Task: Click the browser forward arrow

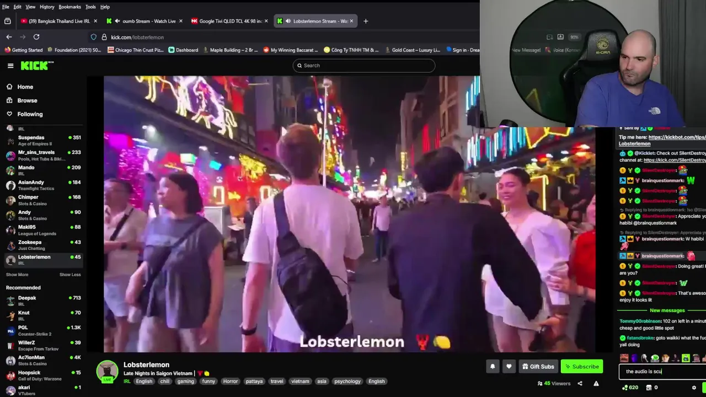Action: point(23,37)
